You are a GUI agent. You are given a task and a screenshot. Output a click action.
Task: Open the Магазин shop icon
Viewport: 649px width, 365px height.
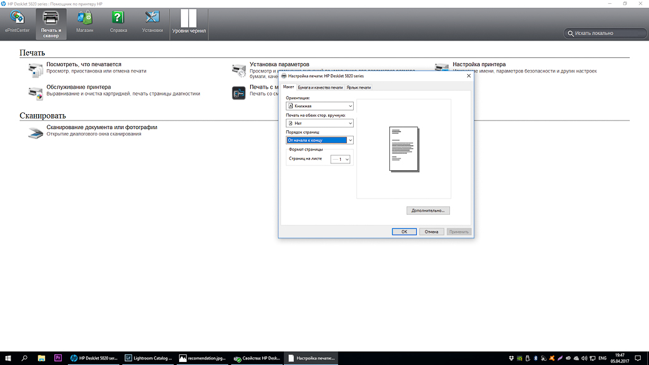click(x=84, y=22)
